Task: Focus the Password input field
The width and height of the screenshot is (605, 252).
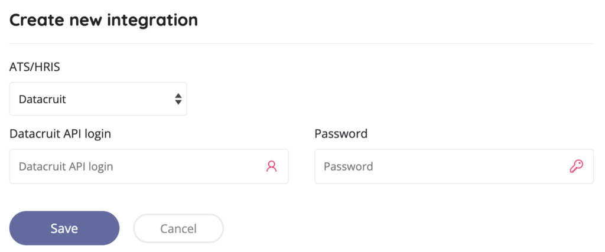Action: point(440,166)
